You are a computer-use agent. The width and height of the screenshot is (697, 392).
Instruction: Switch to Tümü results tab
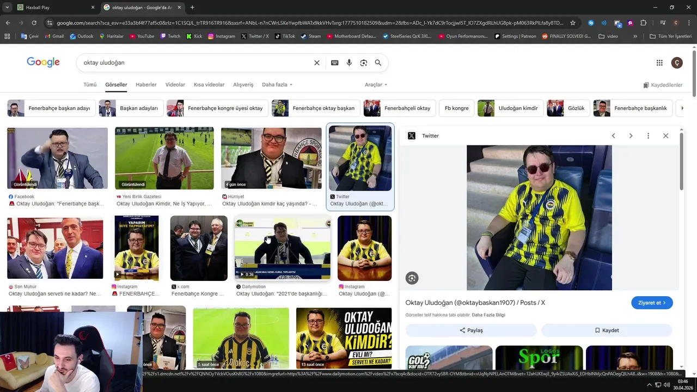click(90, 84)
